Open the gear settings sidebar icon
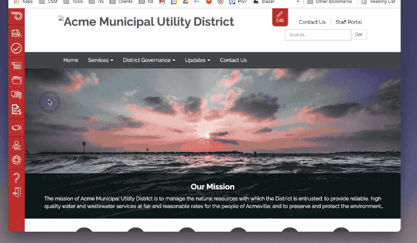Screen dimensions: 417x243 pyautogui.click(x=17, y=160)
